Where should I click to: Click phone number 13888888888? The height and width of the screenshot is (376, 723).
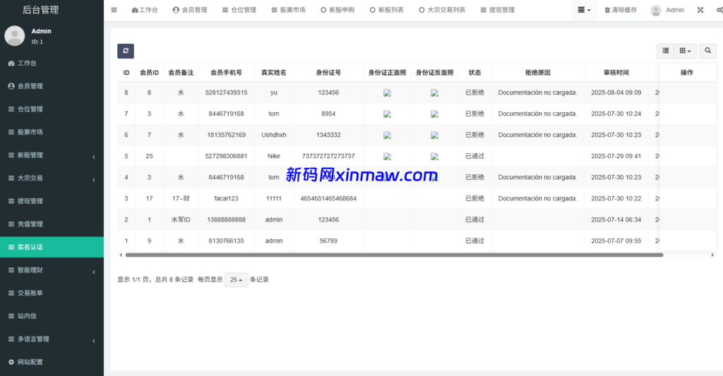[226, 220]
